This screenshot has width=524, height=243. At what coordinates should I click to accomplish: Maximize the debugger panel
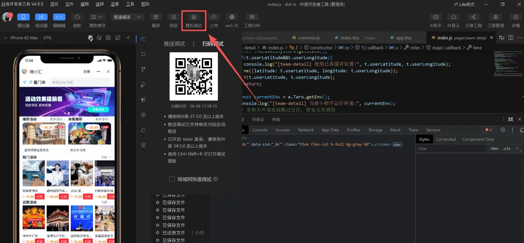[510, 120]
